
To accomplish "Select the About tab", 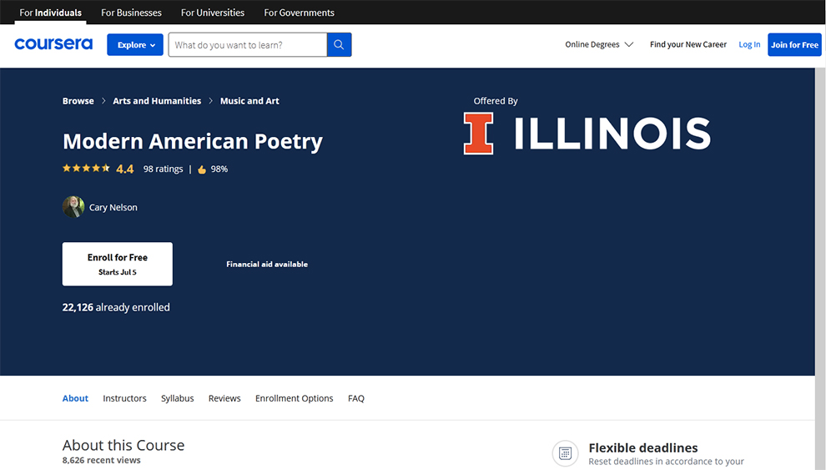I will (x=75, y=398).
